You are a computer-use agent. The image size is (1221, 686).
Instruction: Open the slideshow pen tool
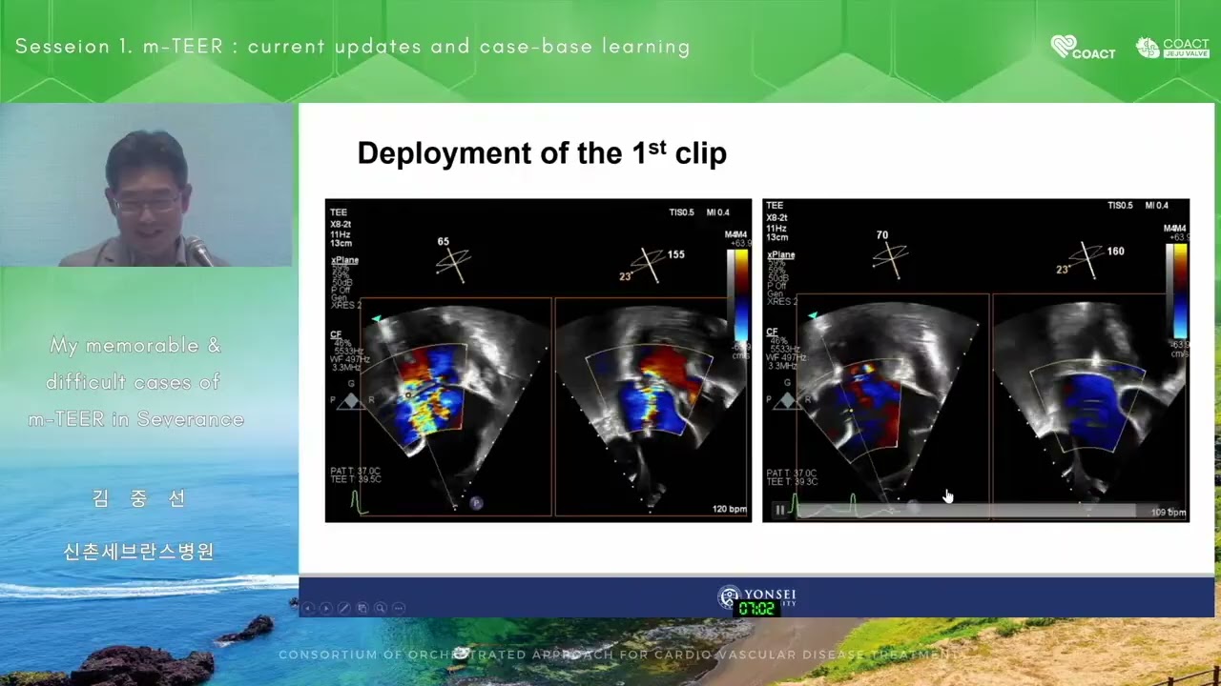click(x=344, y=608)
